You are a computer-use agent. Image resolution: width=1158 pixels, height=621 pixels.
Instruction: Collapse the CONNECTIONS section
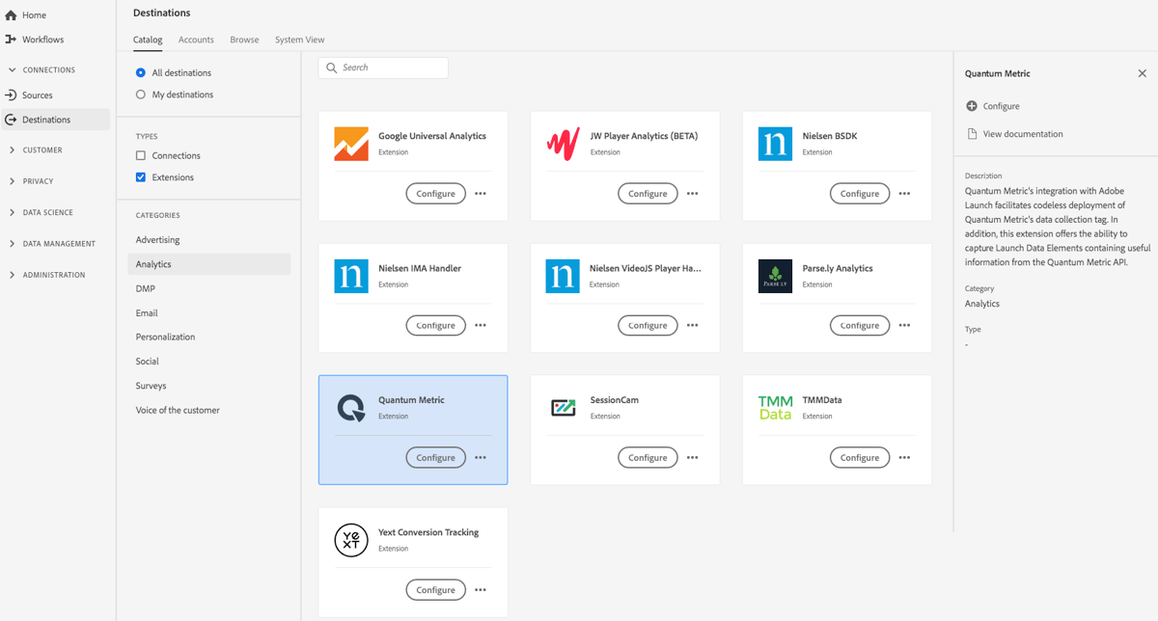point(11,69)
